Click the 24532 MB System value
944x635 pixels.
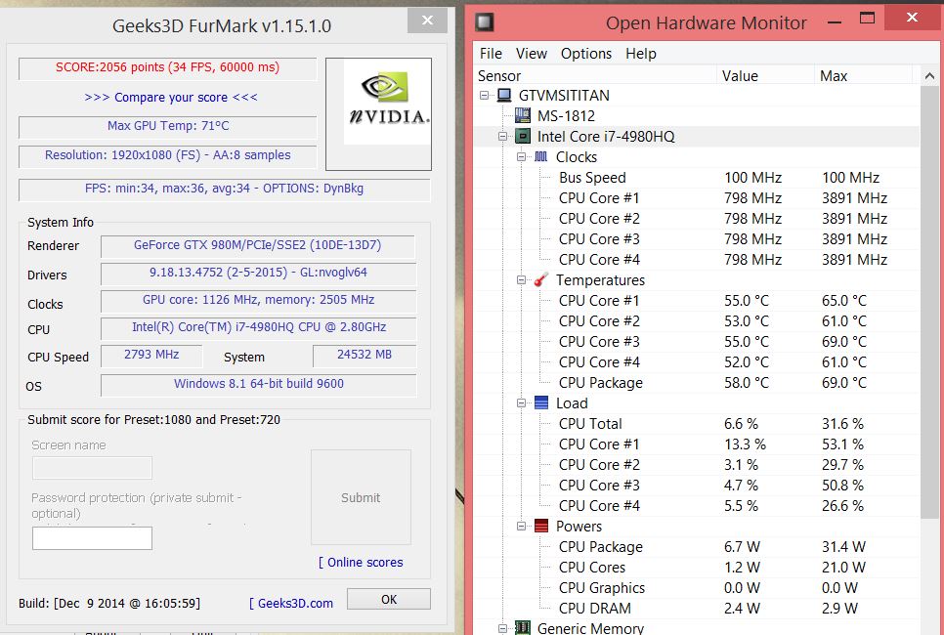click(365, 355)
